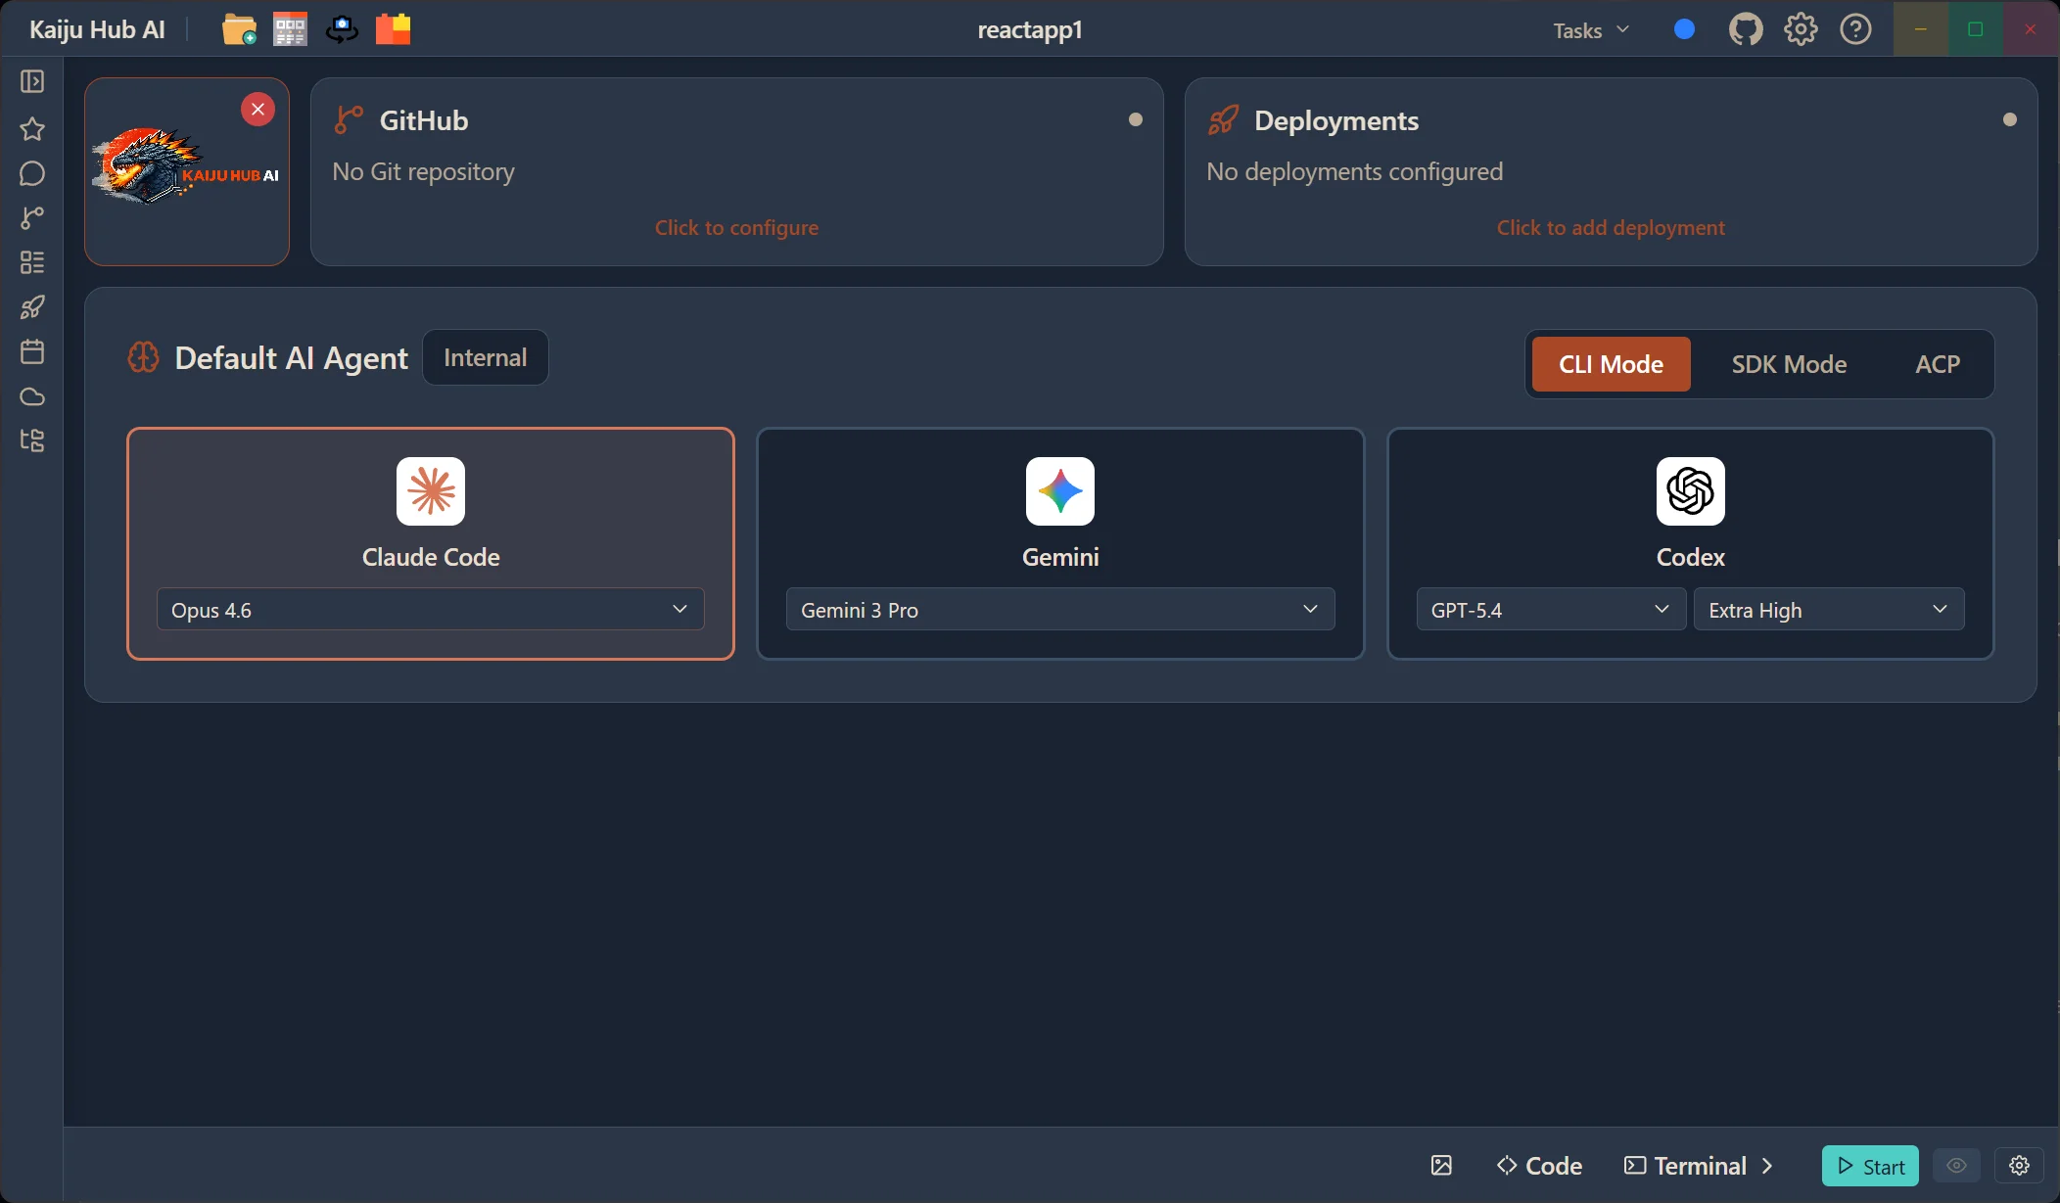
Task: Switch to SDK Mode
Action: click(1789, 364)
